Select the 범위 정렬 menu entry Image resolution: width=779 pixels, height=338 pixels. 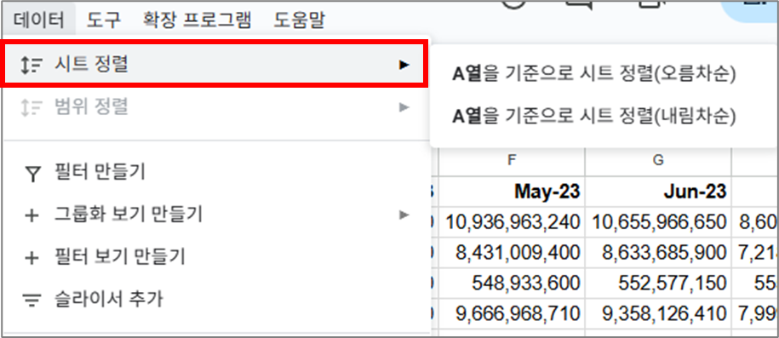point(215,107)
